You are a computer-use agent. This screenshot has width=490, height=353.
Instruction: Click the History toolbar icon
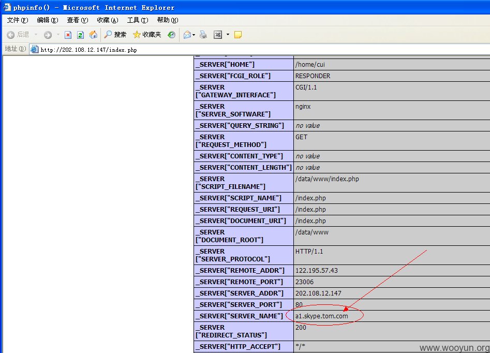171,35
